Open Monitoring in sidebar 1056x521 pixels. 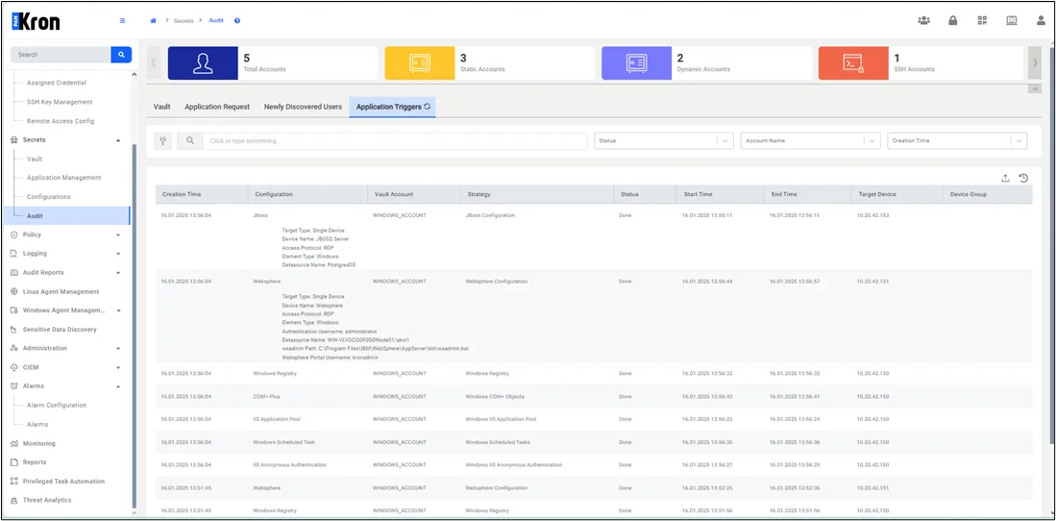39,443
